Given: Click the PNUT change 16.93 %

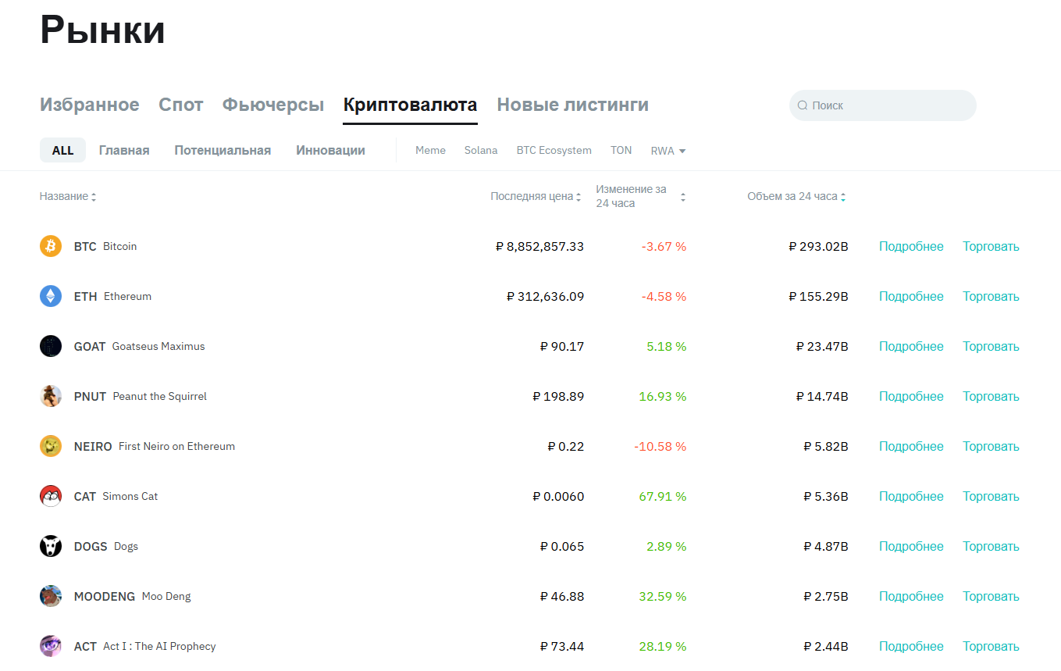Looking at the screenshot, I should coord(663,396).
